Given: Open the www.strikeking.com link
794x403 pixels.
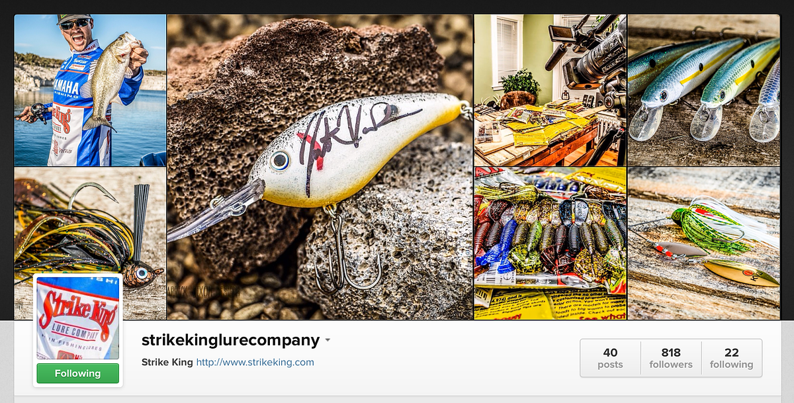Looking at the screenshot, I should [x=255, y=362].
